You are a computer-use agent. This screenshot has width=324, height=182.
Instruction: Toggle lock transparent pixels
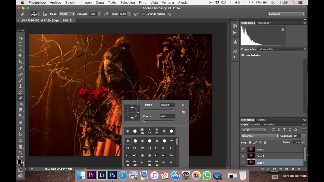tap(250, 143)
